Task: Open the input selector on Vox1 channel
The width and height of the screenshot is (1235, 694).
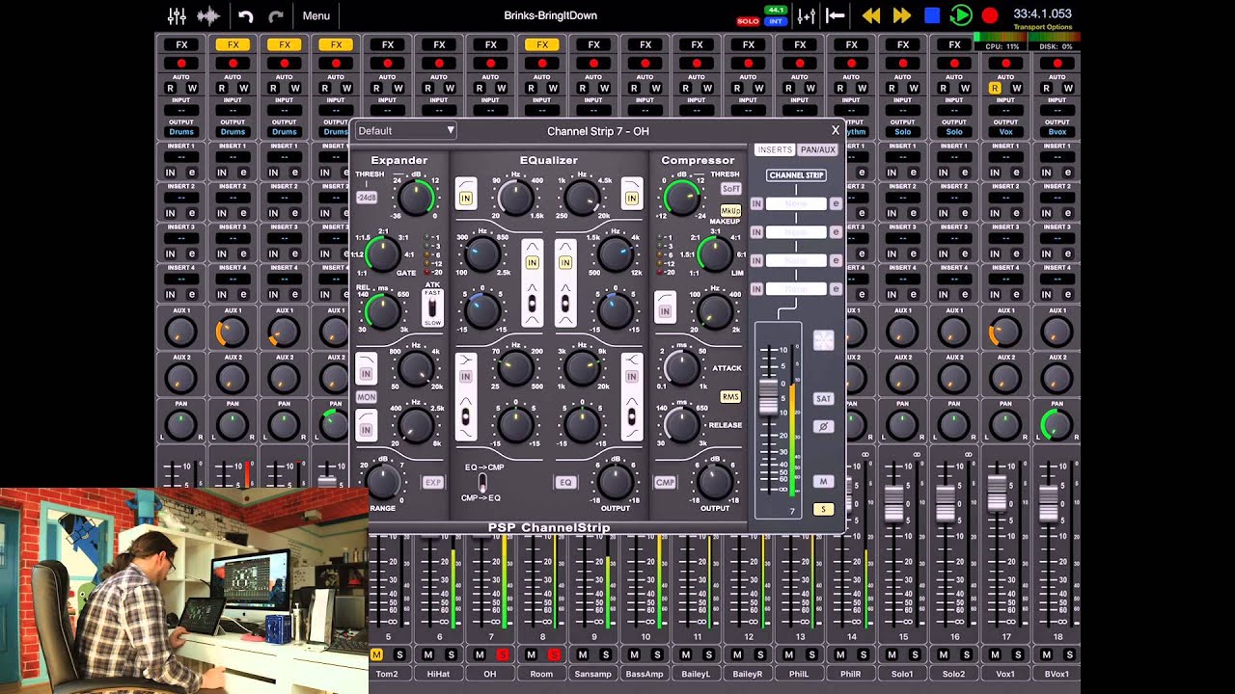Action: tap(1006, 110)
